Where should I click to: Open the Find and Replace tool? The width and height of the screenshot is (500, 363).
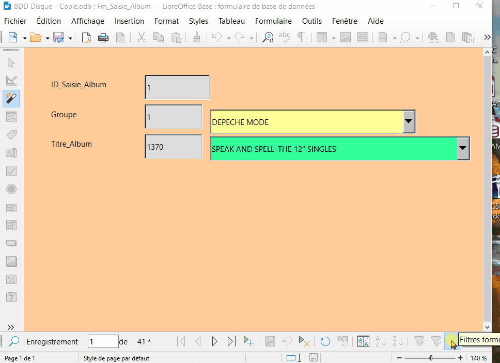[268, 38]
